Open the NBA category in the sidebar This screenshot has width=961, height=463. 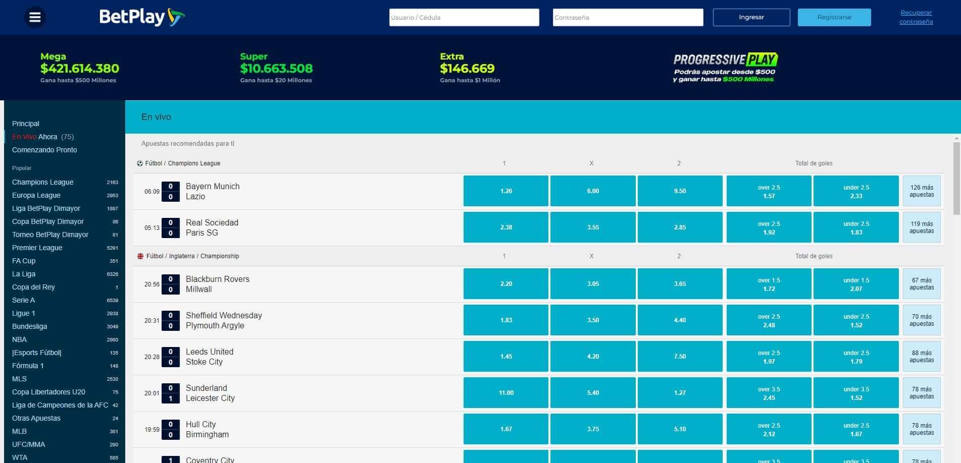[19, 339]
